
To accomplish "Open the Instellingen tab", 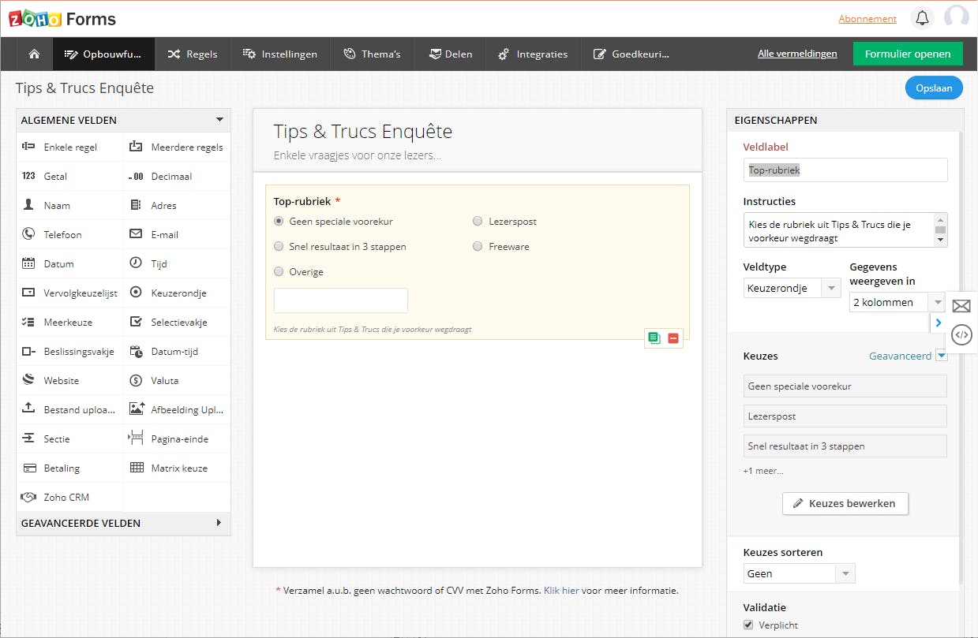I will pyautogui.click(x=279, y=54).
